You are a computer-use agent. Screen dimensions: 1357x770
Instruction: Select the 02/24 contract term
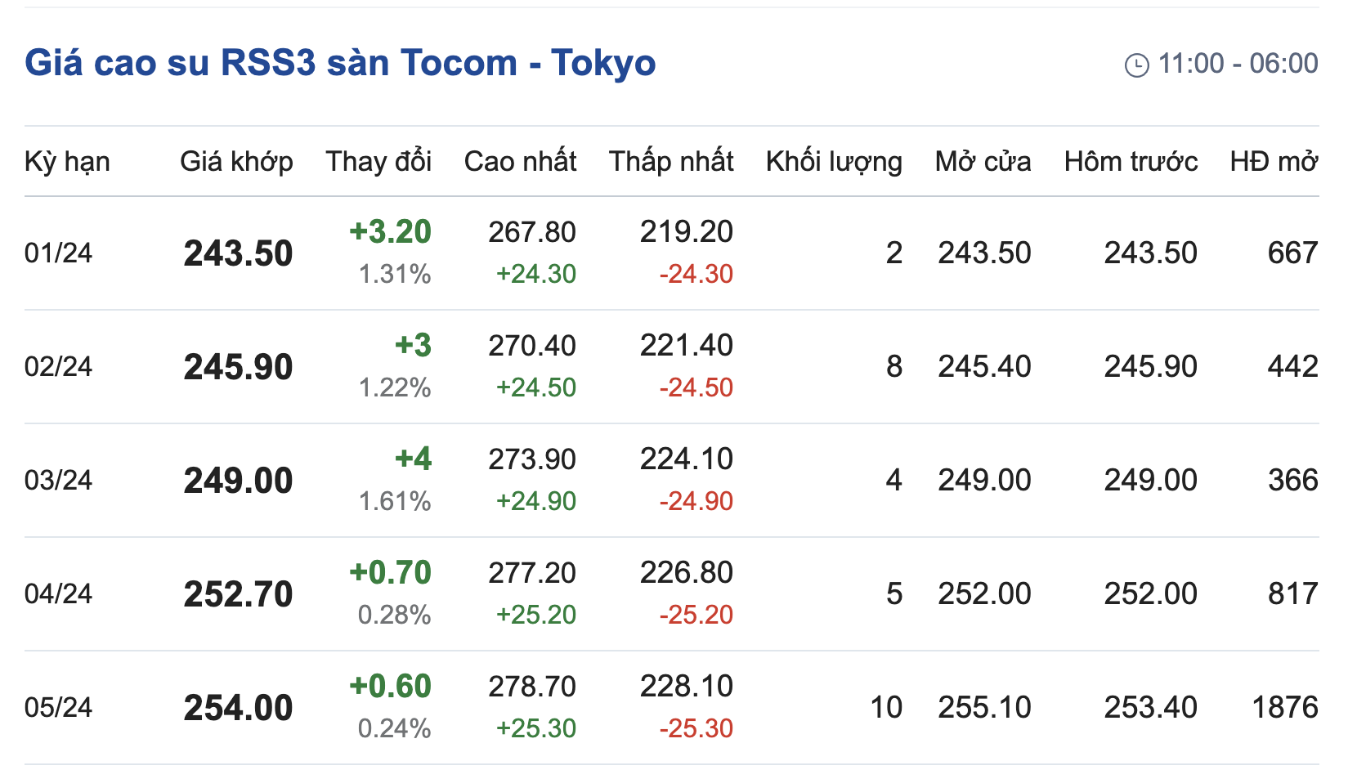58,367
